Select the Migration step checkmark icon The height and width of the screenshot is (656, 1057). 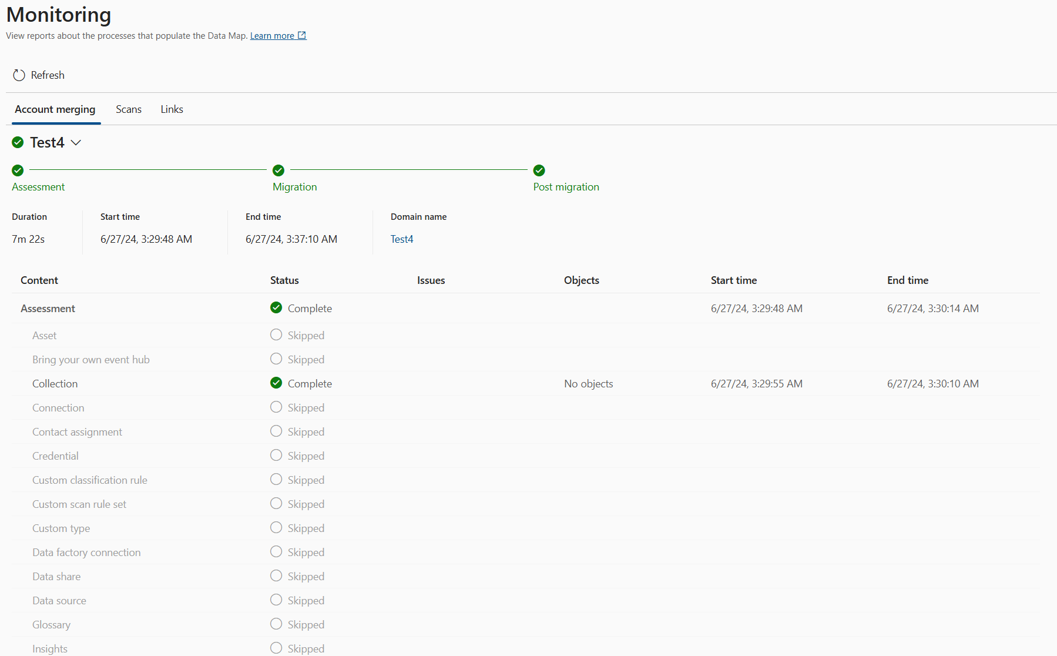pyautogui.click(x=278, y=170)
